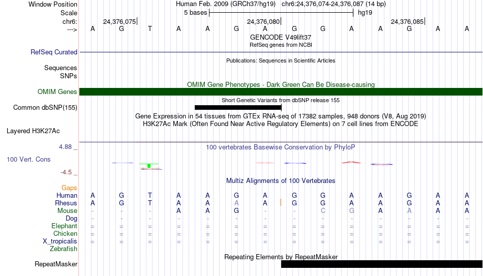Click the Common dbSNP(155) variant black bar
Image resolution: width=483 pixels, height=276 pixels.
238,108
